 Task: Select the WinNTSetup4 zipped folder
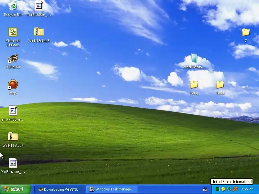coord(13,140)
